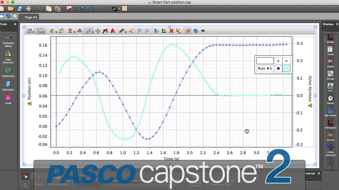Open scale-to-fit dropdown arrow
The width and height of the screenshot is (339, 190).
coord(33,32)
